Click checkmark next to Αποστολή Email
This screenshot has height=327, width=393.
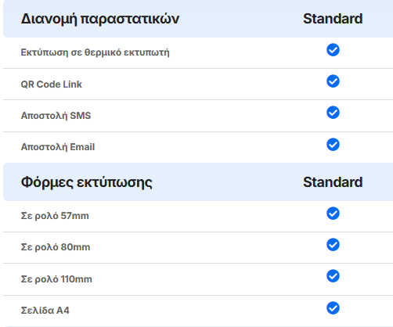333,145
